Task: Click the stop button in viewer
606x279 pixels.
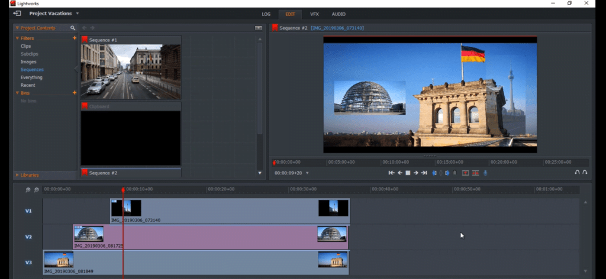Action: [408, 173]
